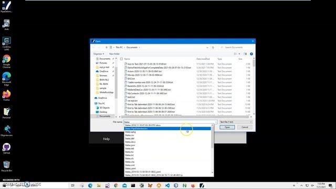Open Visual Studio Code from the taskbar
This screenshot has height=189, width=336.
point(167,185)
